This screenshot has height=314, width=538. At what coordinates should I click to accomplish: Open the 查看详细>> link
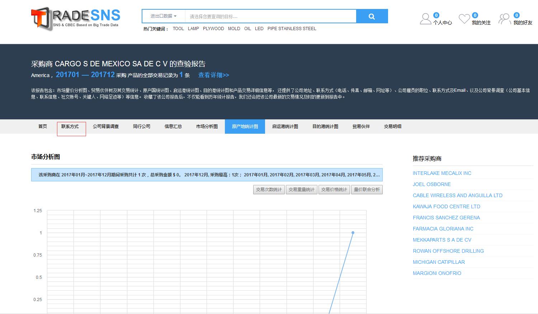(213, 75)
